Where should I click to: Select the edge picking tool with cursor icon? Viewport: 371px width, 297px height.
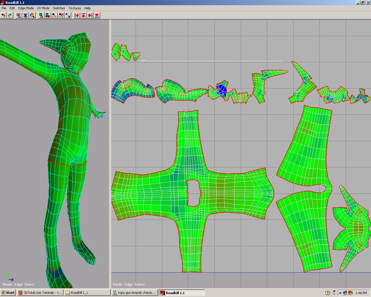[18, 16]
